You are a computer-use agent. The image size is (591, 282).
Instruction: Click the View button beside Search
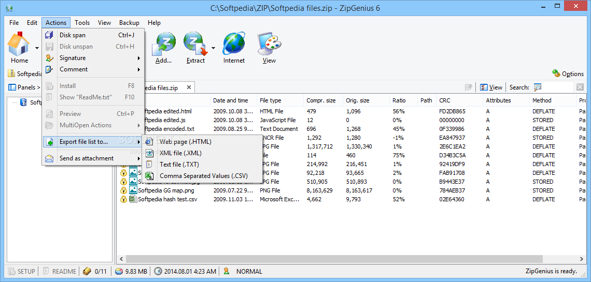491,87
